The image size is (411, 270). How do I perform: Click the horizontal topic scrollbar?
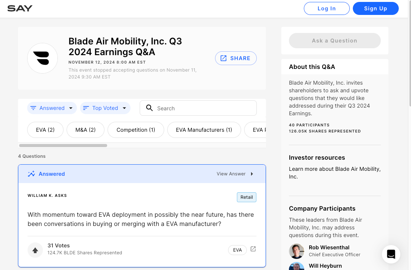(63, 146)
